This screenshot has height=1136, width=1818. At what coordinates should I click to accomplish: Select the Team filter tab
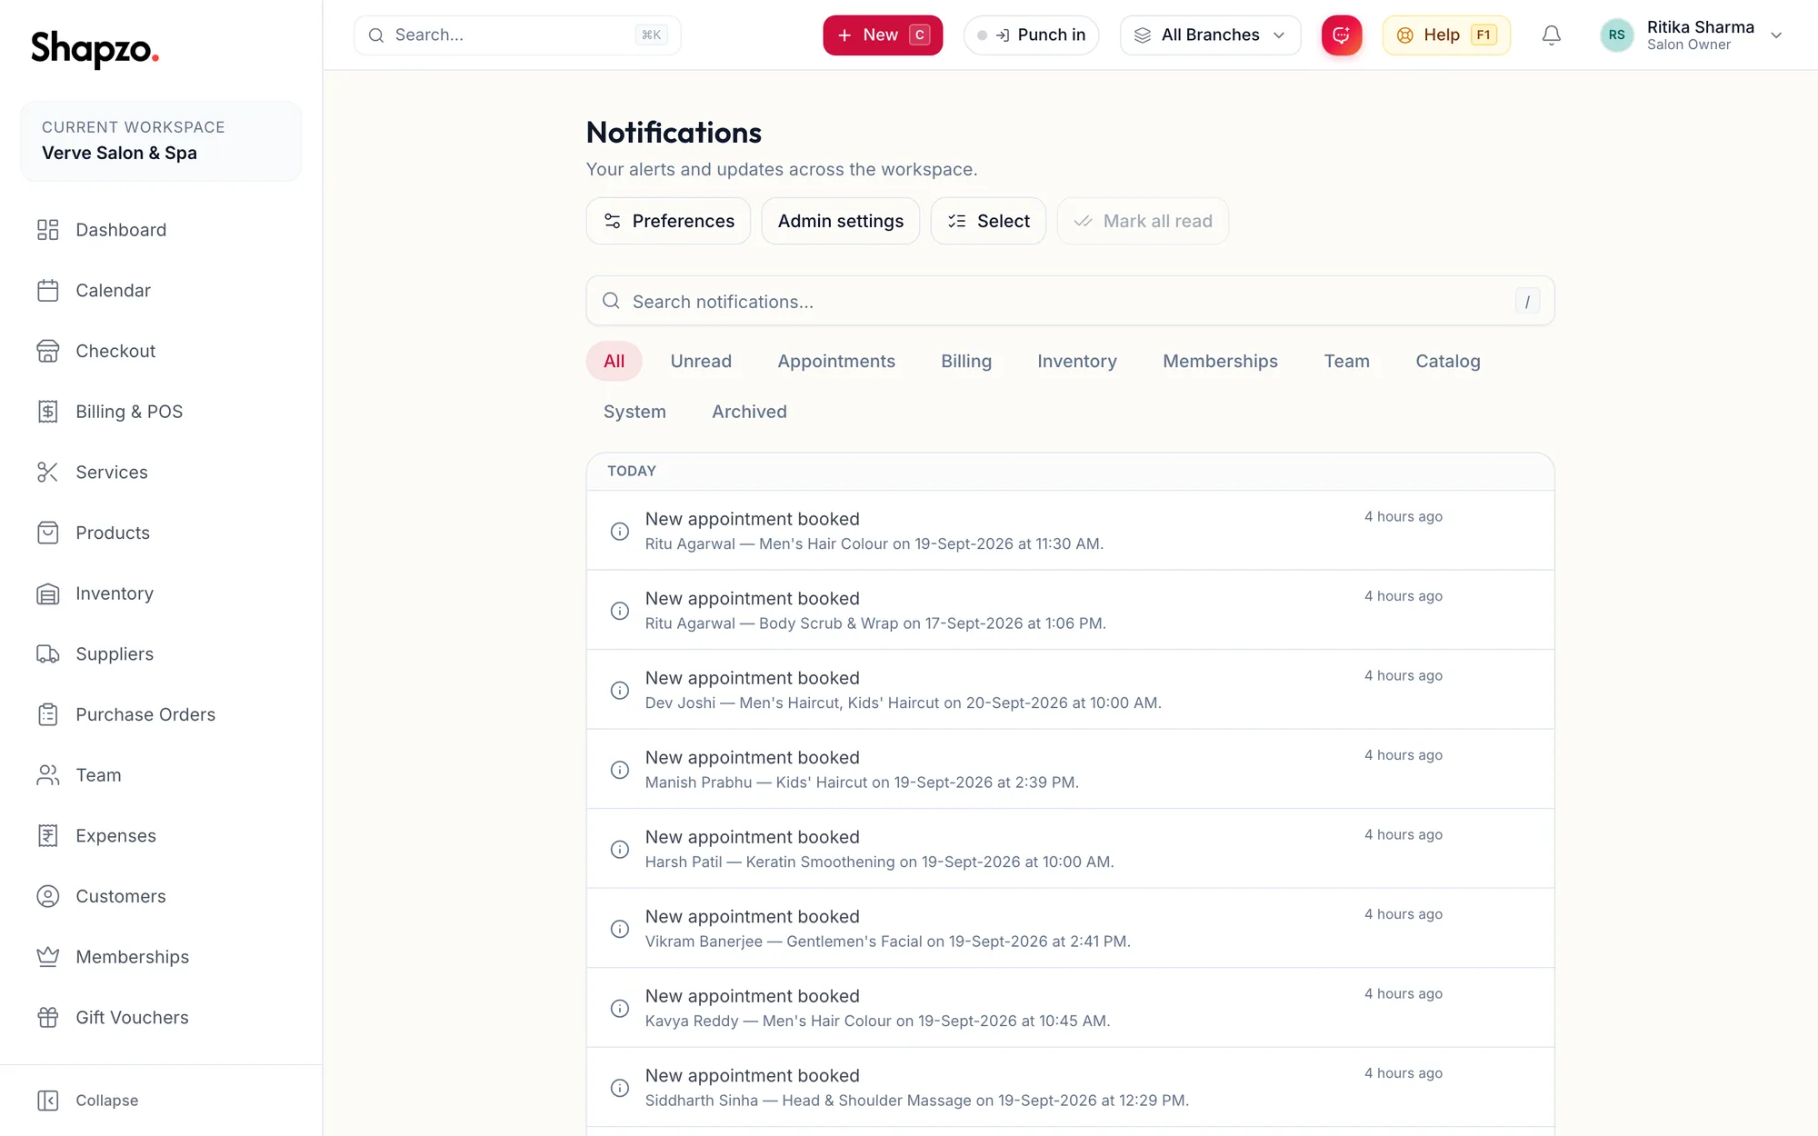(1346, 362)
